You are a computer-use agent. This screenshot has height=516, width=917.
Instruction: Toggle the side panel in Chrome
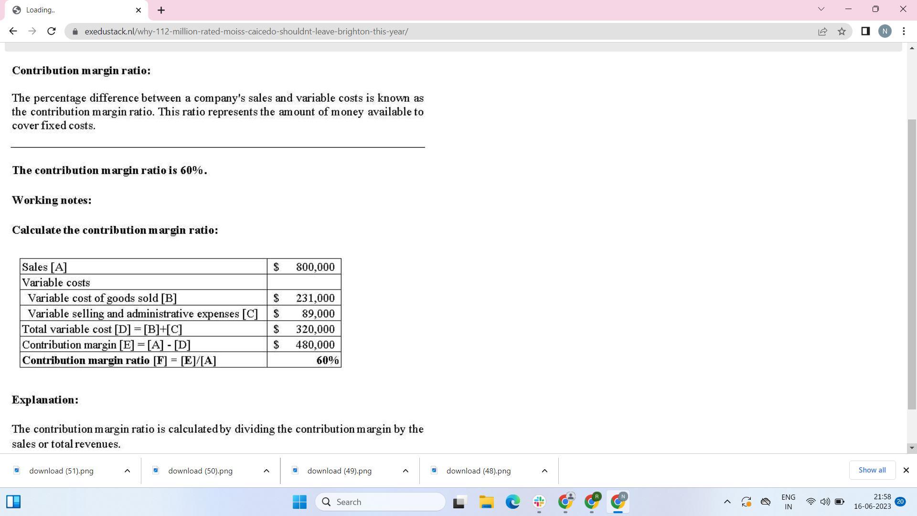[864, 31]
